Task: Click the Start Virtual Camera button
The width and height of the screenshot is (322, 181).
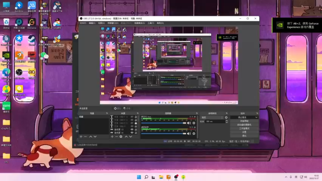Action: pos(244,125)
